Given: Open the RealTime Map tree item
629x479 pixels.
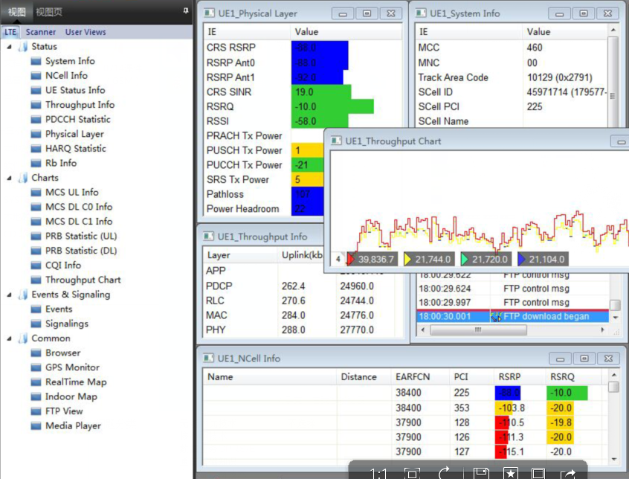Looking at the screenshot, I should (76, 382).
